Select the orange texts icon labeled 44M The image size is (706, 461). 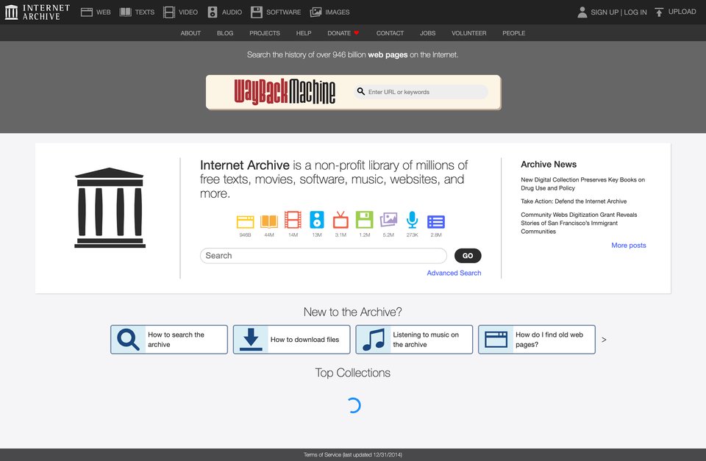click(x=269, y=221)
